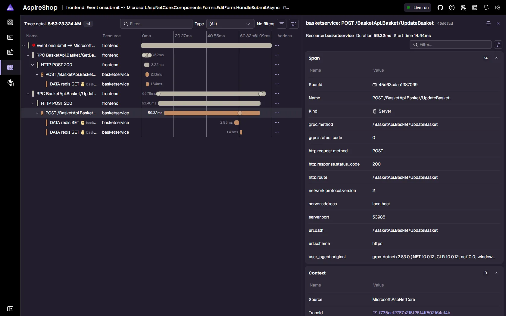The height and width of the screenshot is (316, 506).
Task: Click the AspireShop logo icon
Action: pyautogui.click(x=10, y=8)
